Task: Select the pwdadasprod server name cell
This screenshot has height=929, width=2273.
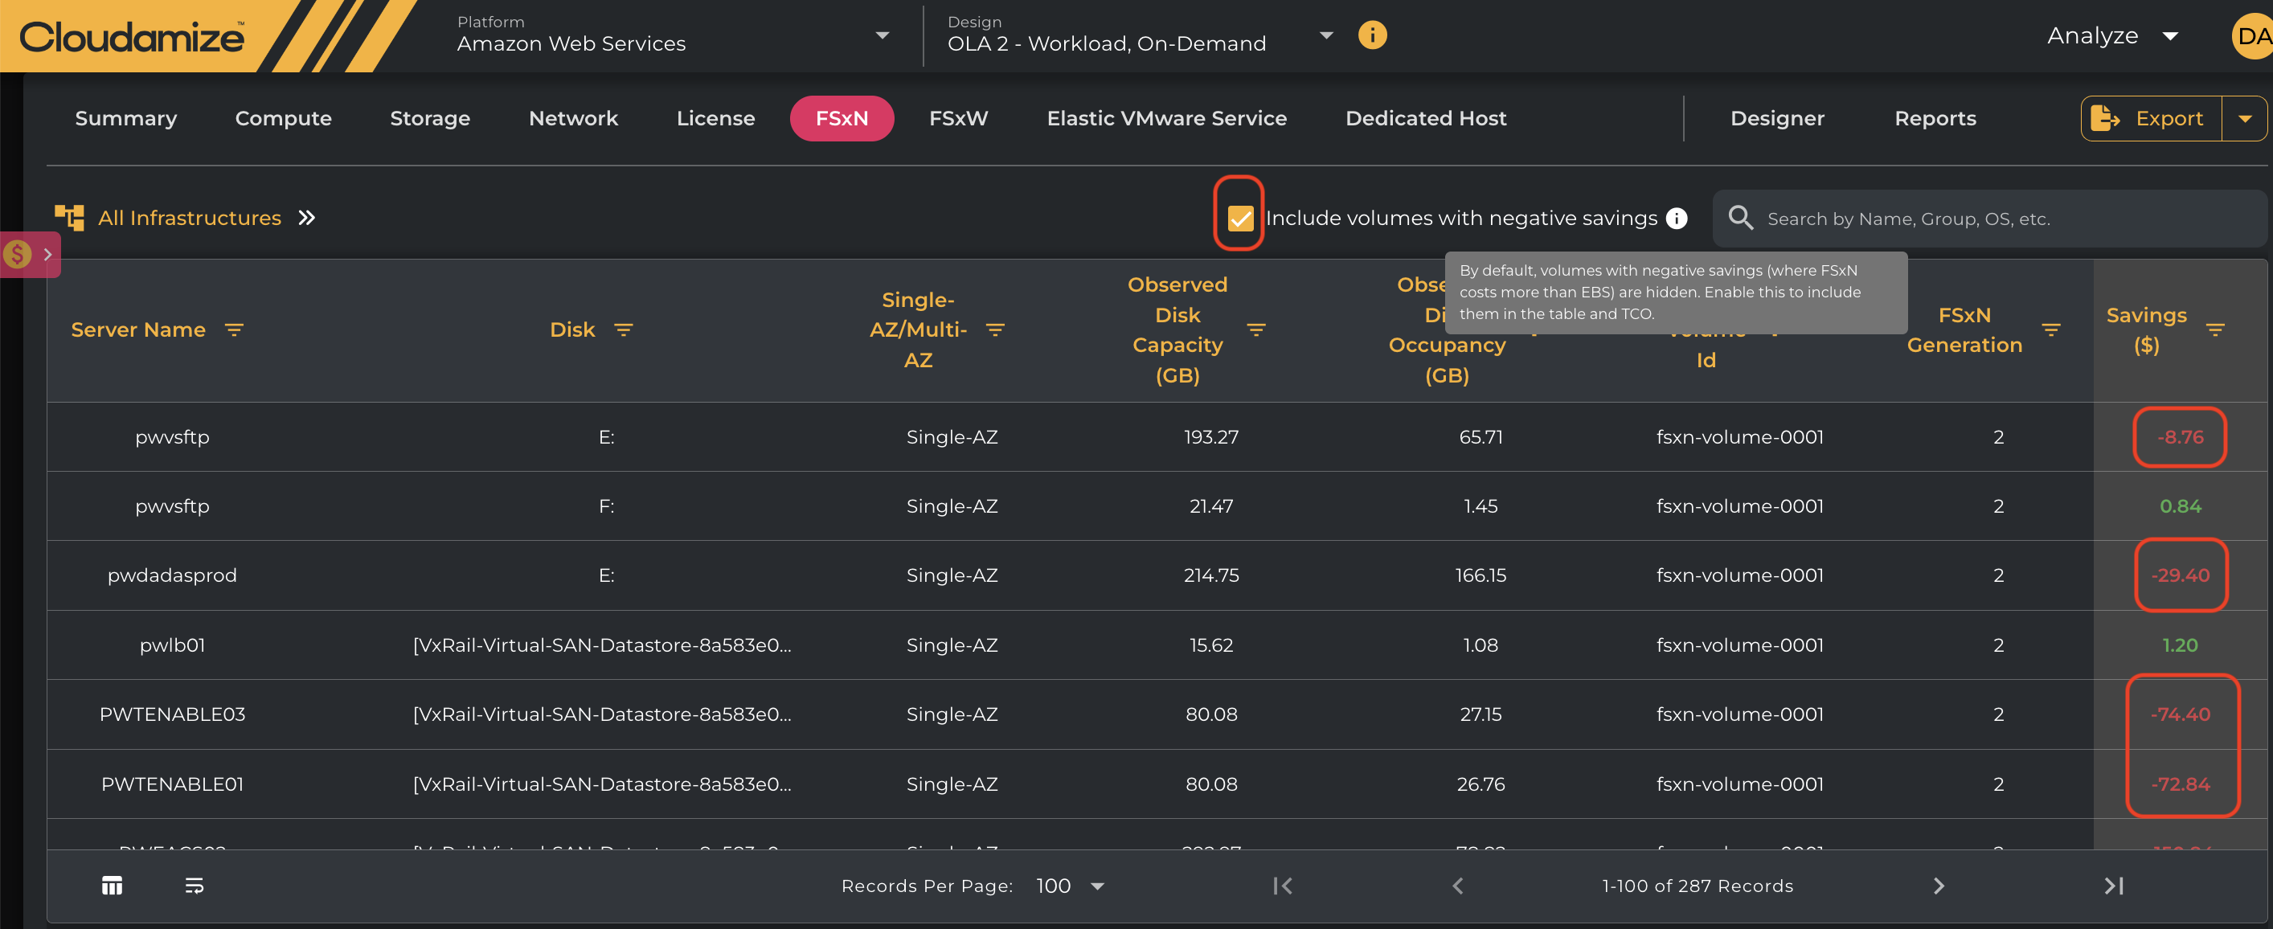Action: (x=172, y=575)
